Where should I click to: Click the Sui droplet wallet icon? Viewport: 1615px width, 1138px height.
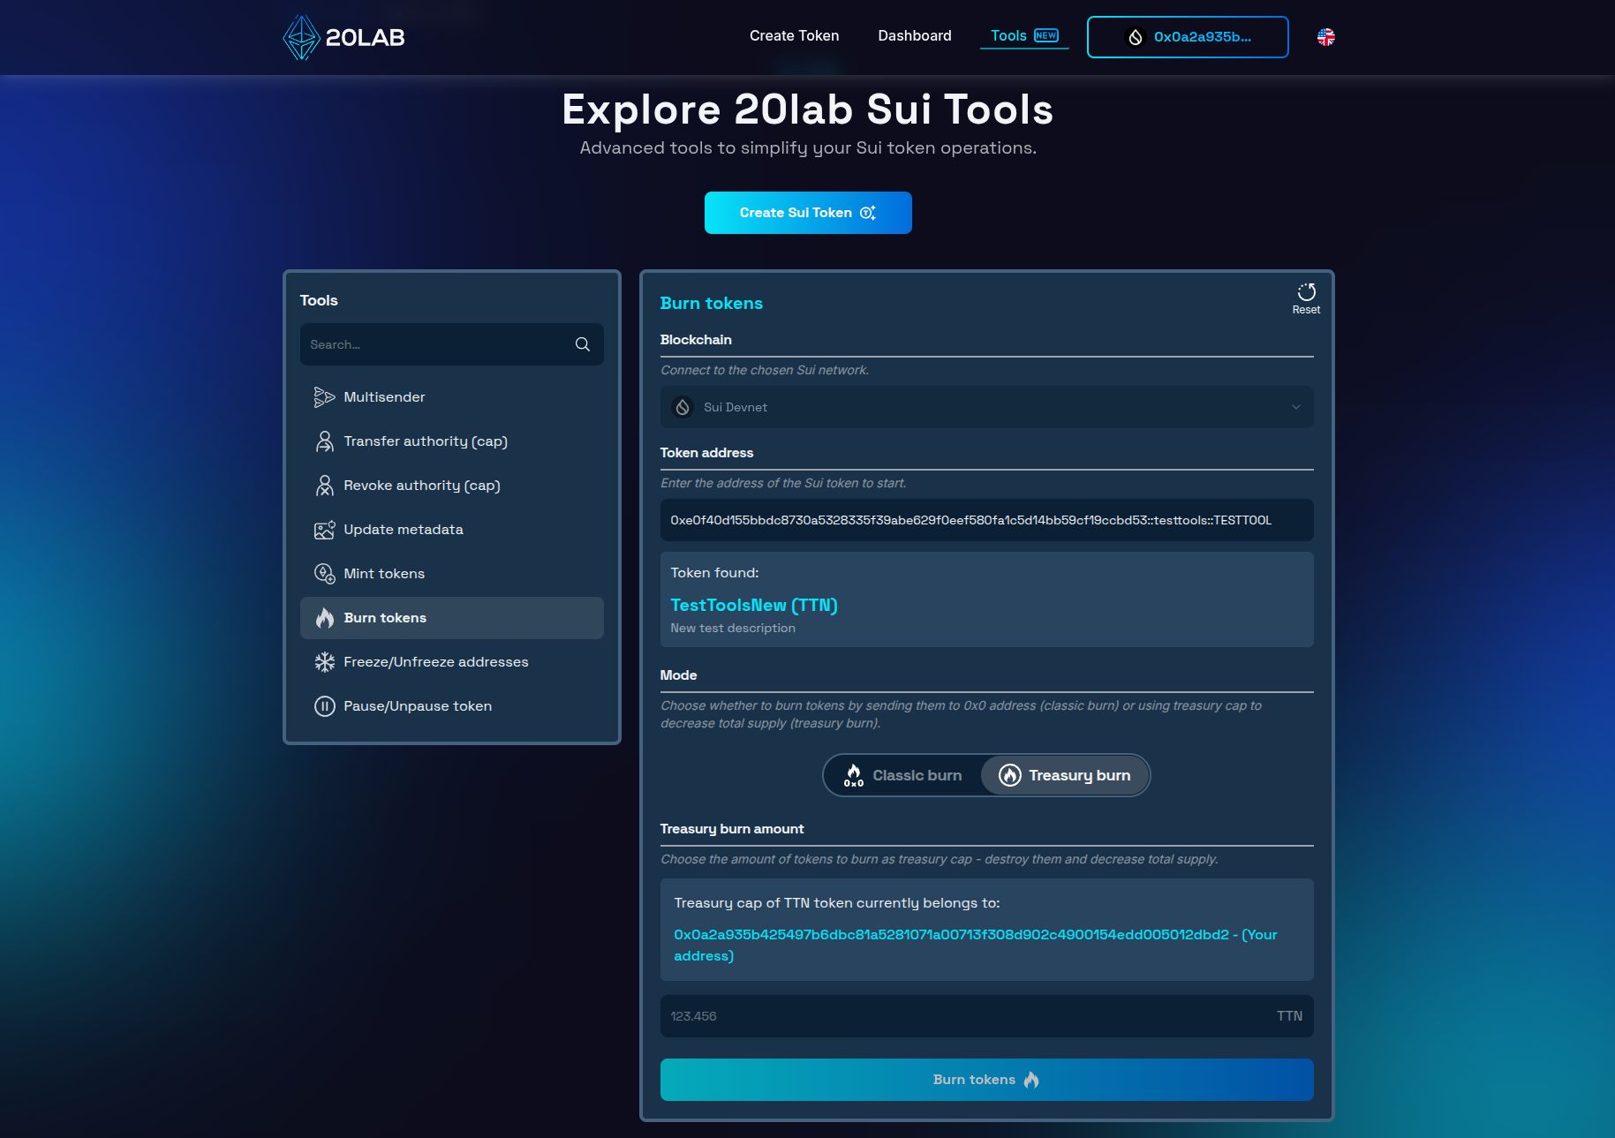[1136, 37]
